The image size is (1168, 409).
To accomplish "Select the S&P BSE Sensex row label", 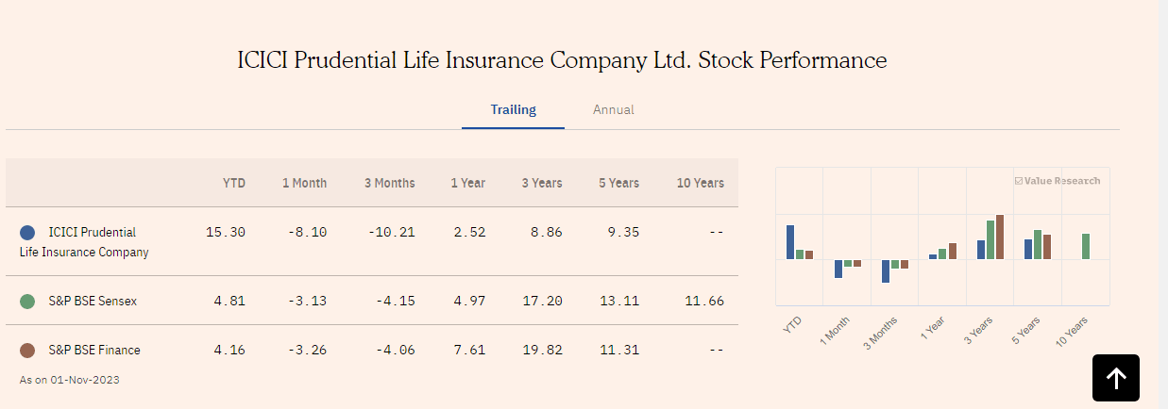I will [x=93, y=302].
